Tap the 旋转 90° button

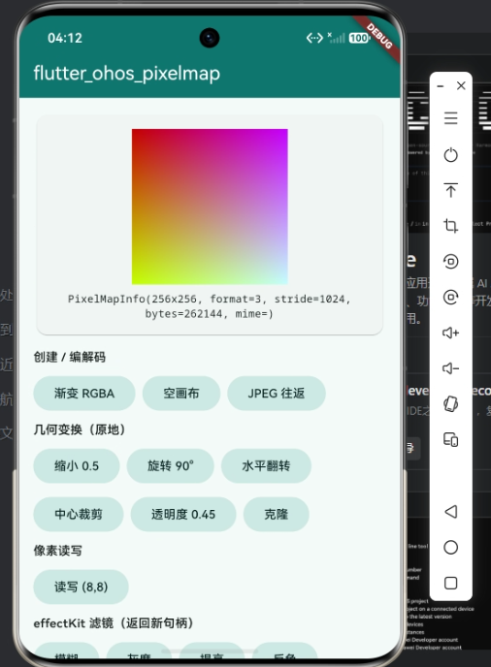tap(171, 465)
